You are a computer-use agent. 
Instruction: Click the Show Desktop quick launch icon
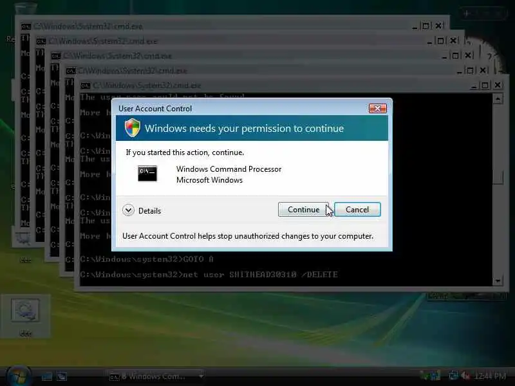pyautogui.click(x=46, y=376)
